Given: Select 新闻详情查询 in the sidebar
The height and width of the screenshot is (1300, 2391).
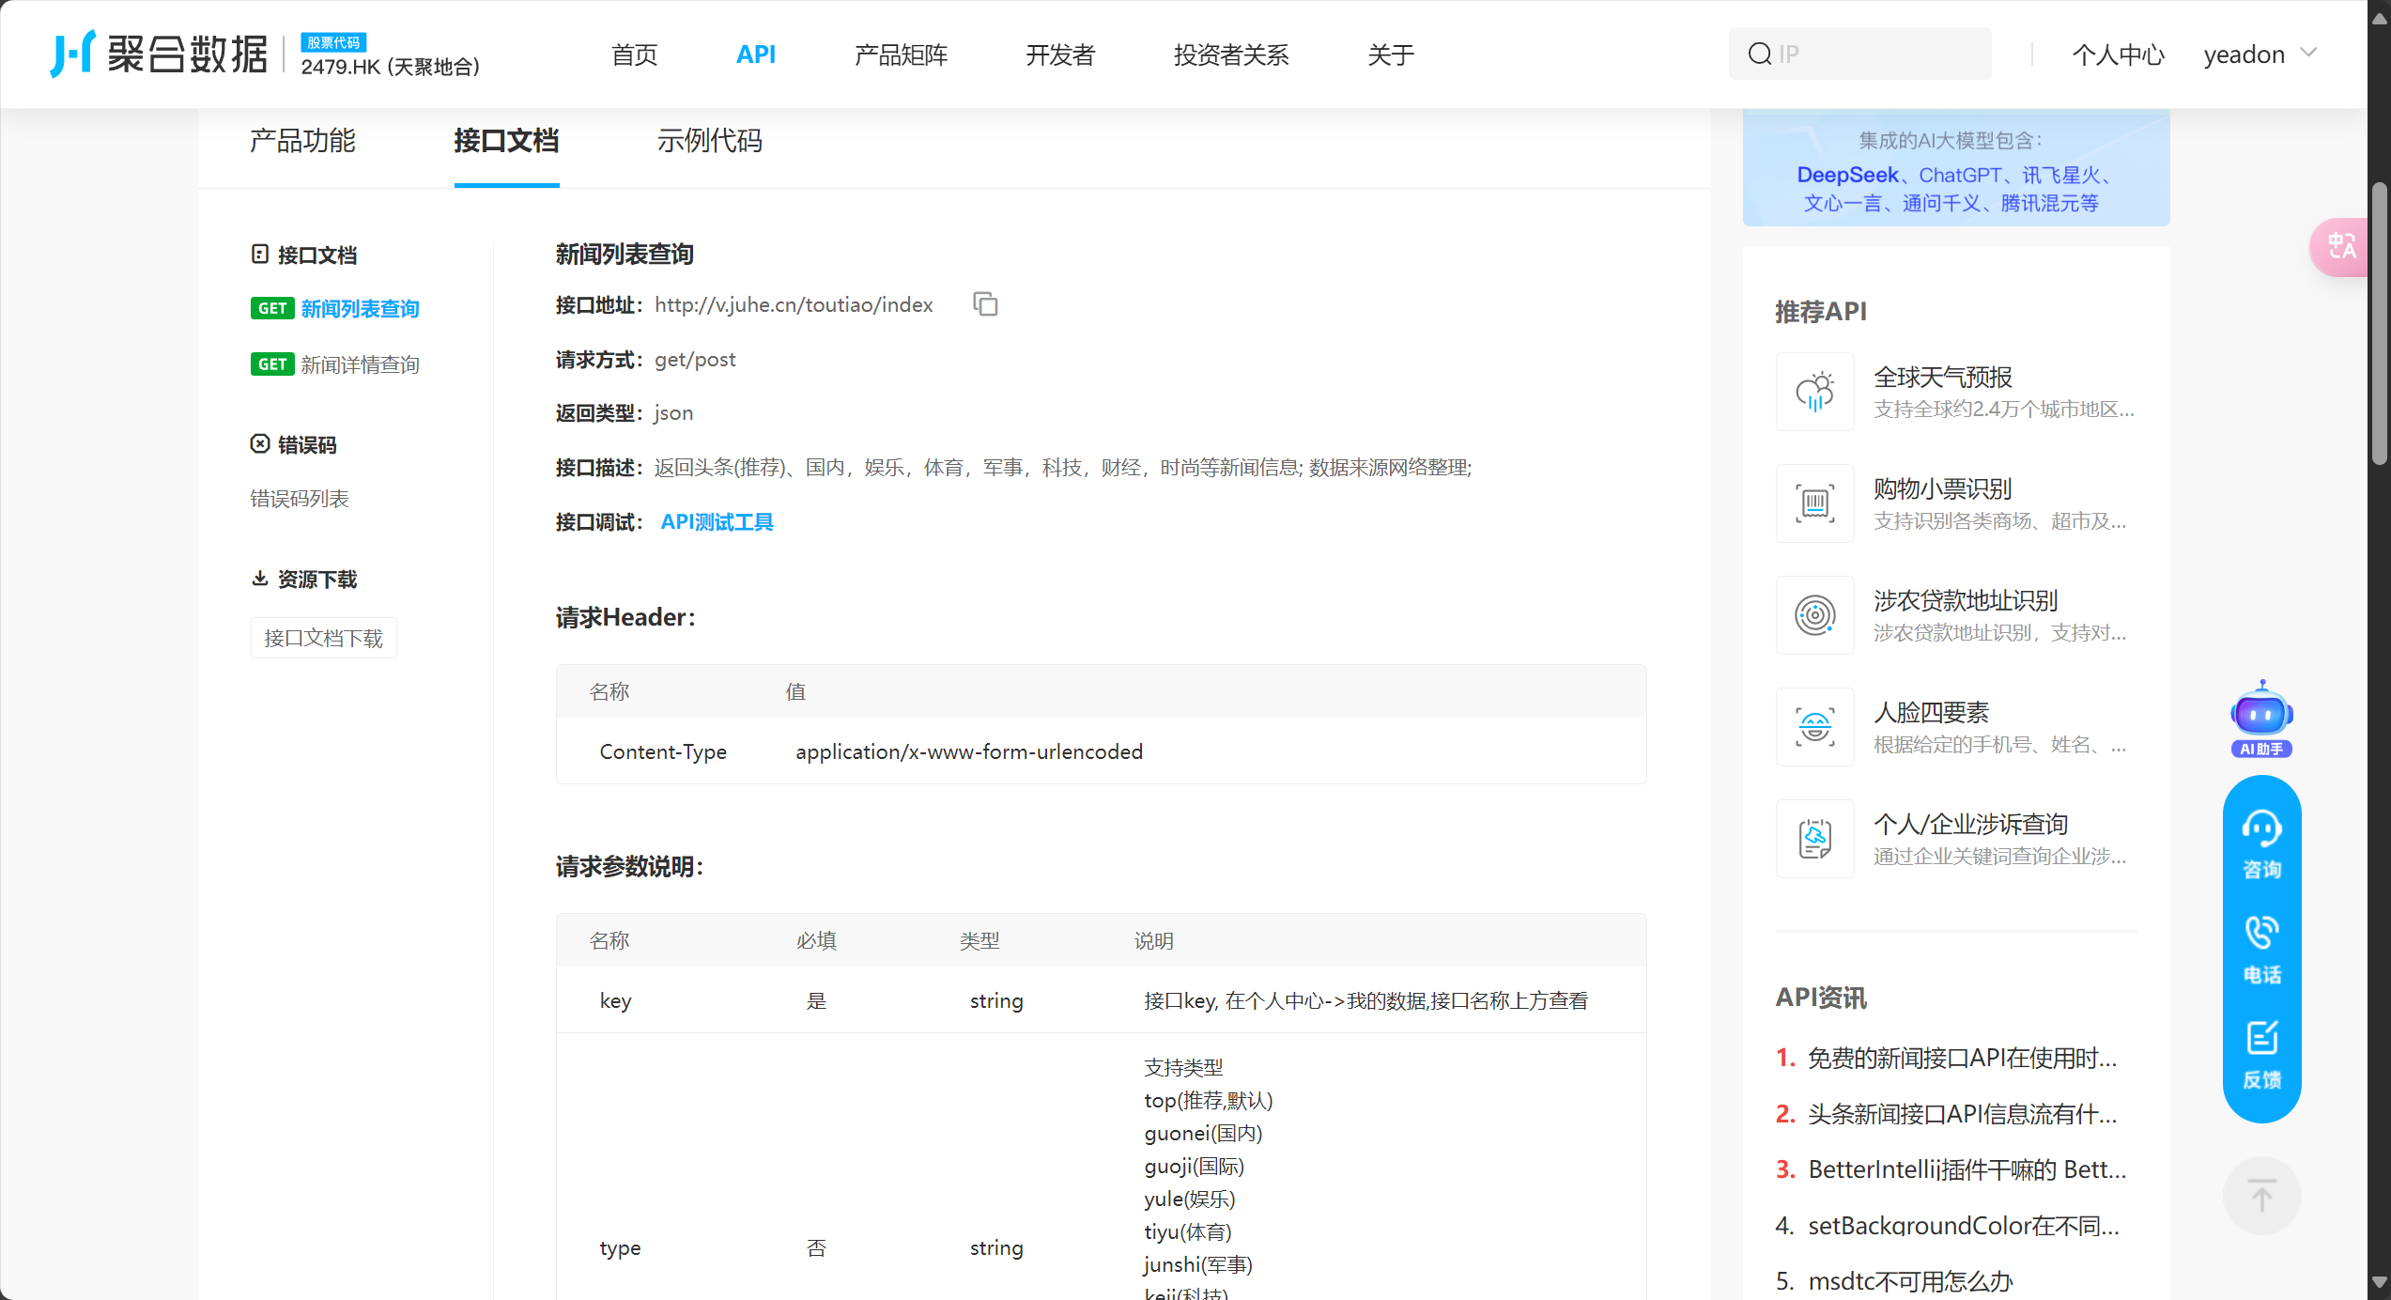Looking at the screenshot, I should (360, 364).
